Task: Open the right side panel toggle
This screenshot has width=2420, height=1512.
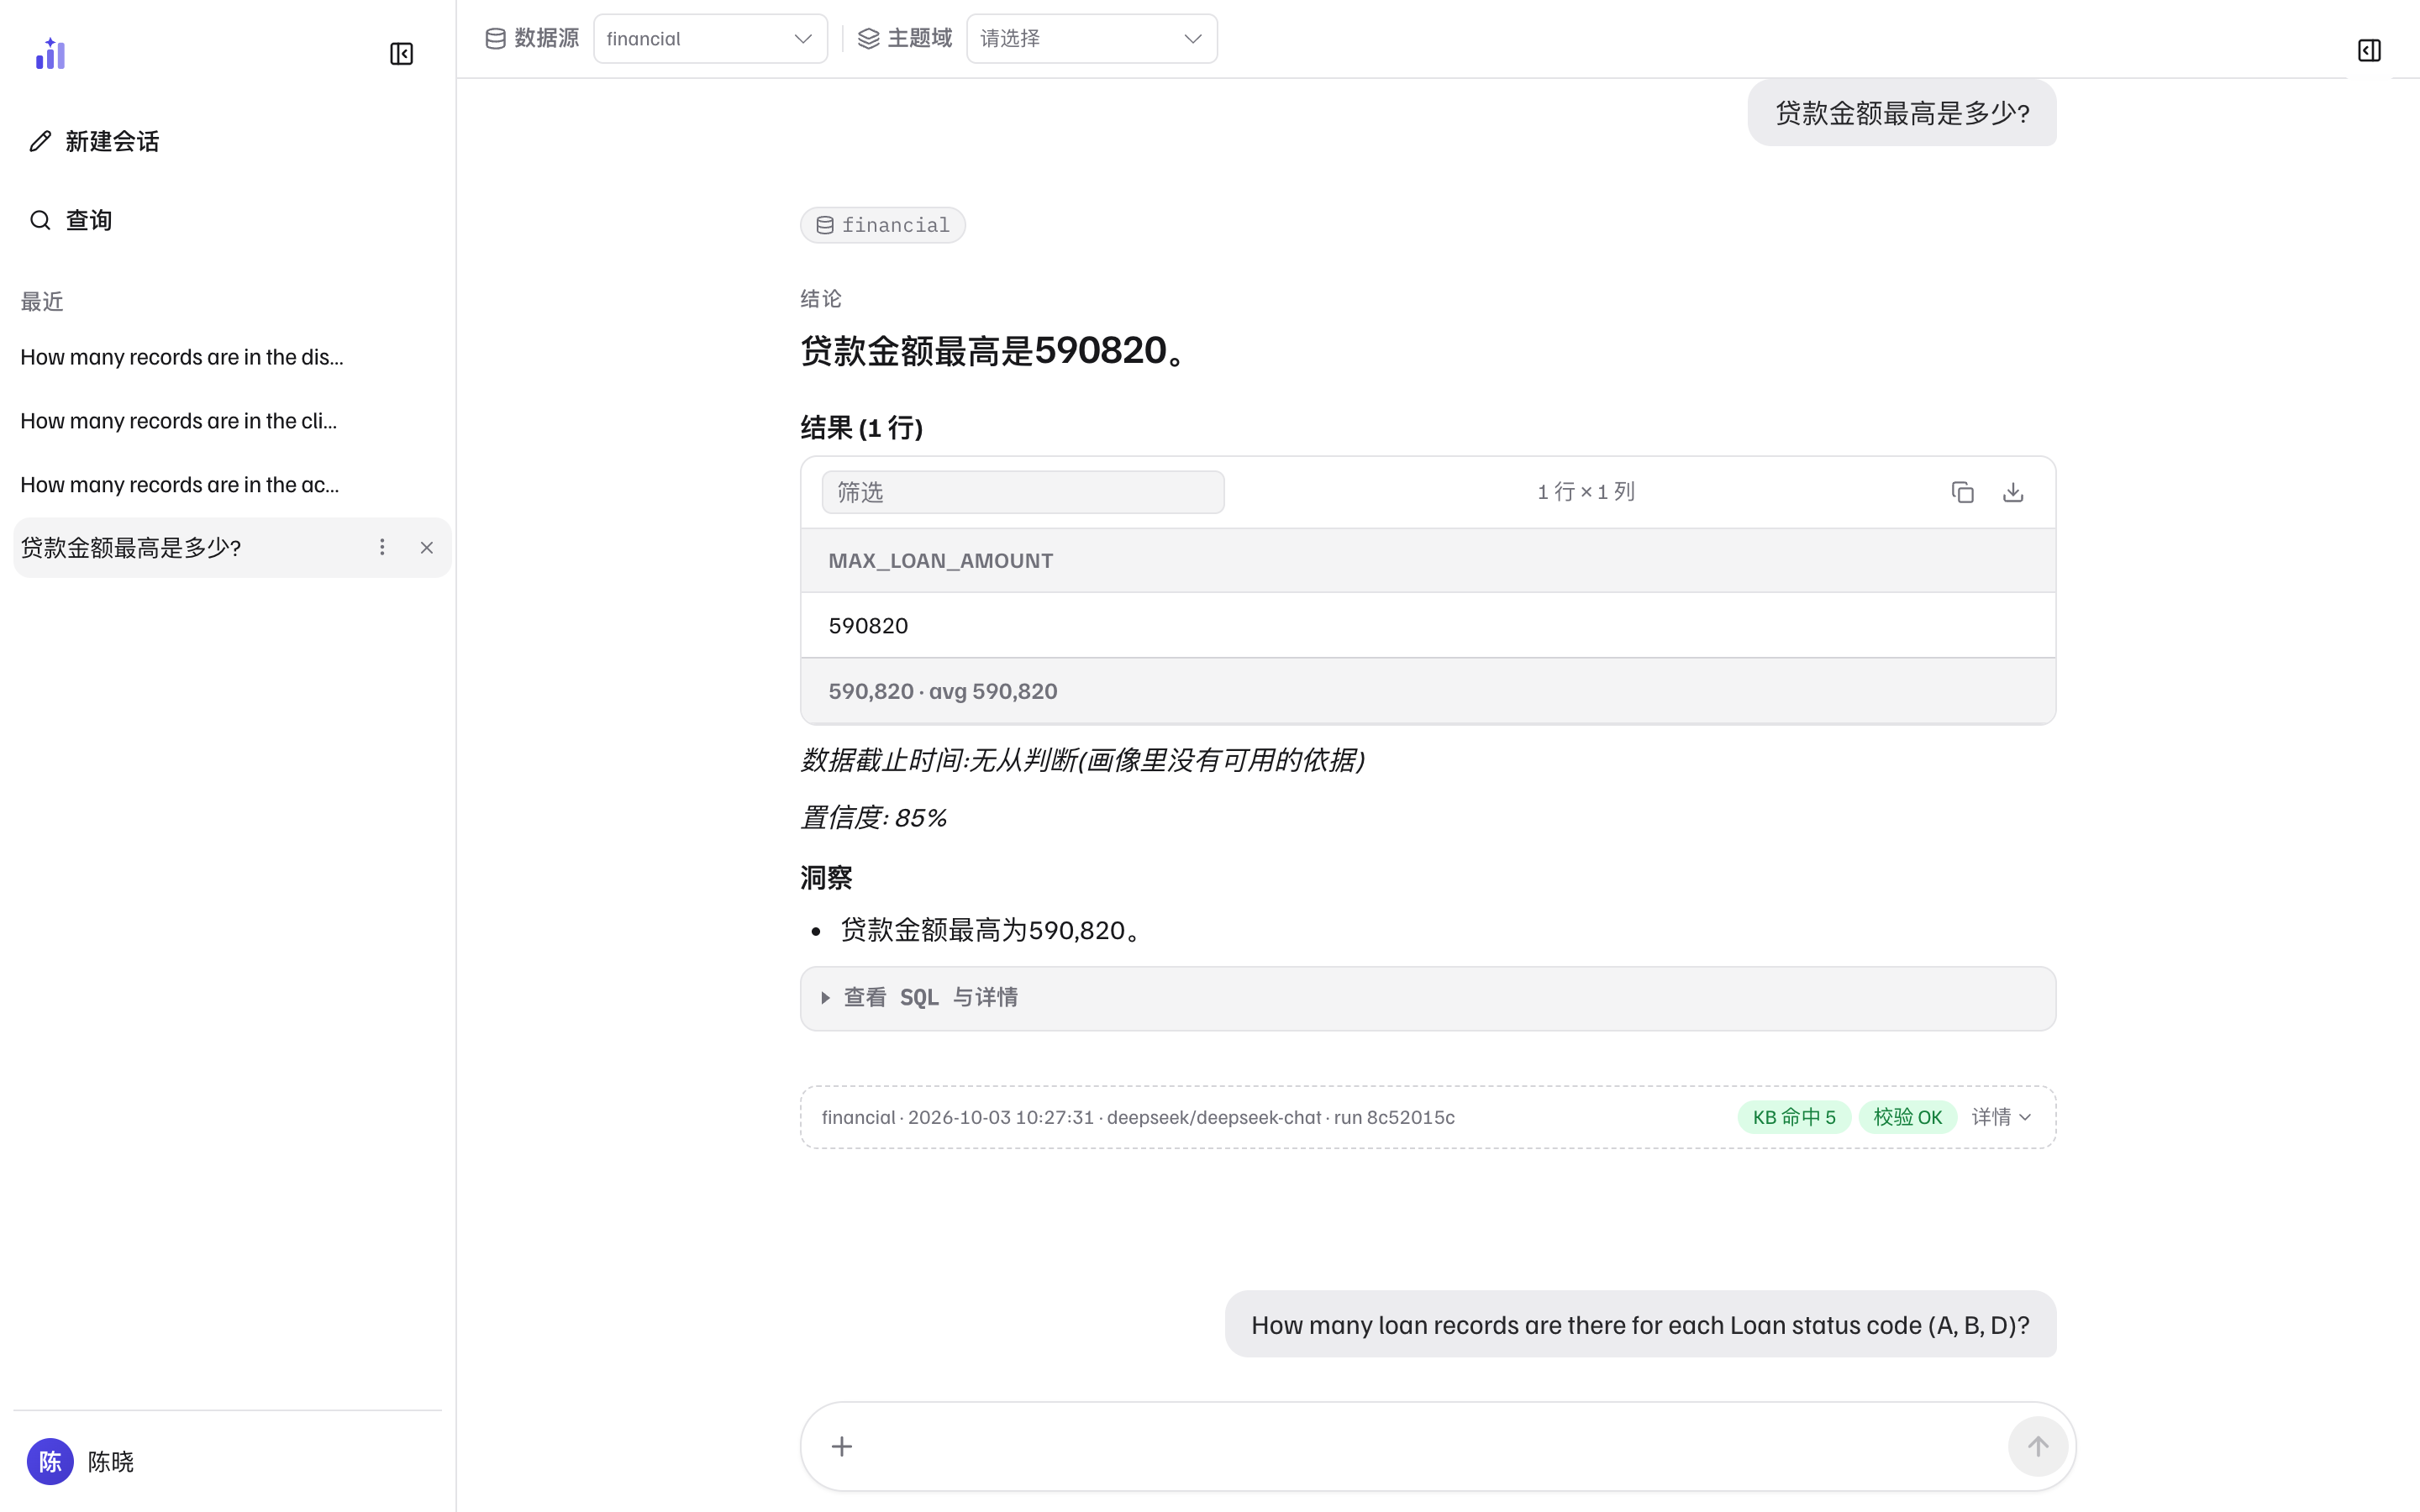Action: click(x=2369, y=50)
